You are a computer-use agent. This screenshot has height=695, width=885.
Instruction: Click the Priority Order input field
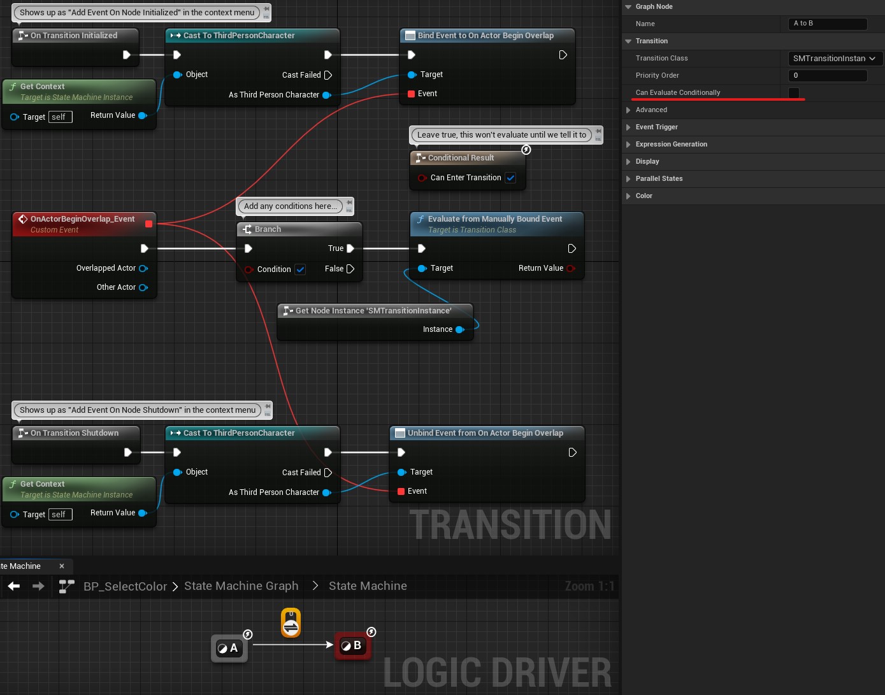pyautogui.click(x=827, y=76)
